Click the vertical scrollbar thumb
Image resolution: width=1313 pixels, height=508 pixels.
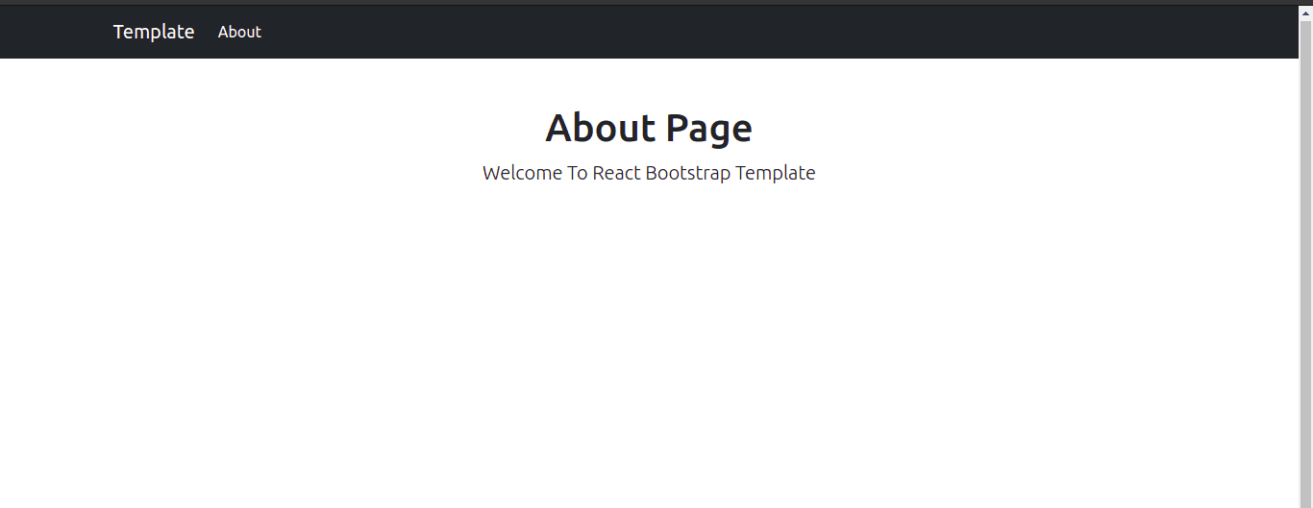tap(1305, 264)
